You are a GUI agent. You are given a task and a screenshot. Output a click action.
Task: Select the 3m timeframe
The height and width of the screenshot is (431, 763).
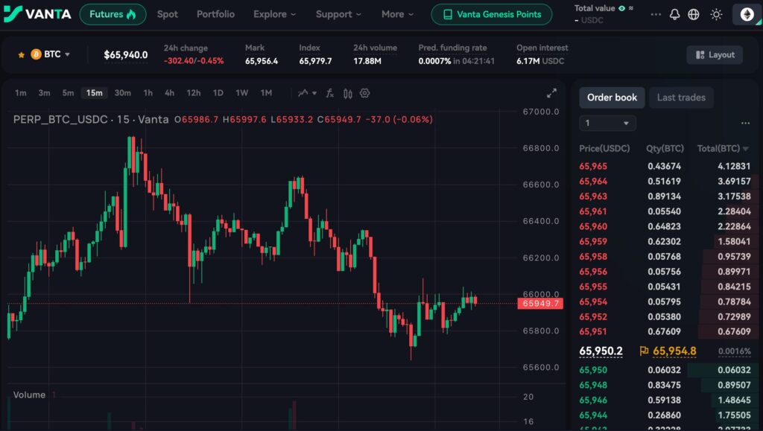[44, 93]
